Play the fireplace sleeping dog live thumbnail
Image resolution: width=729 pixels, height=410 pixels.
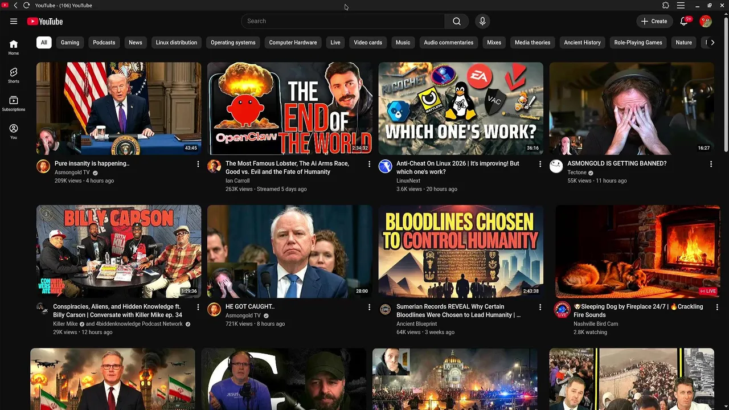(638, 251)
